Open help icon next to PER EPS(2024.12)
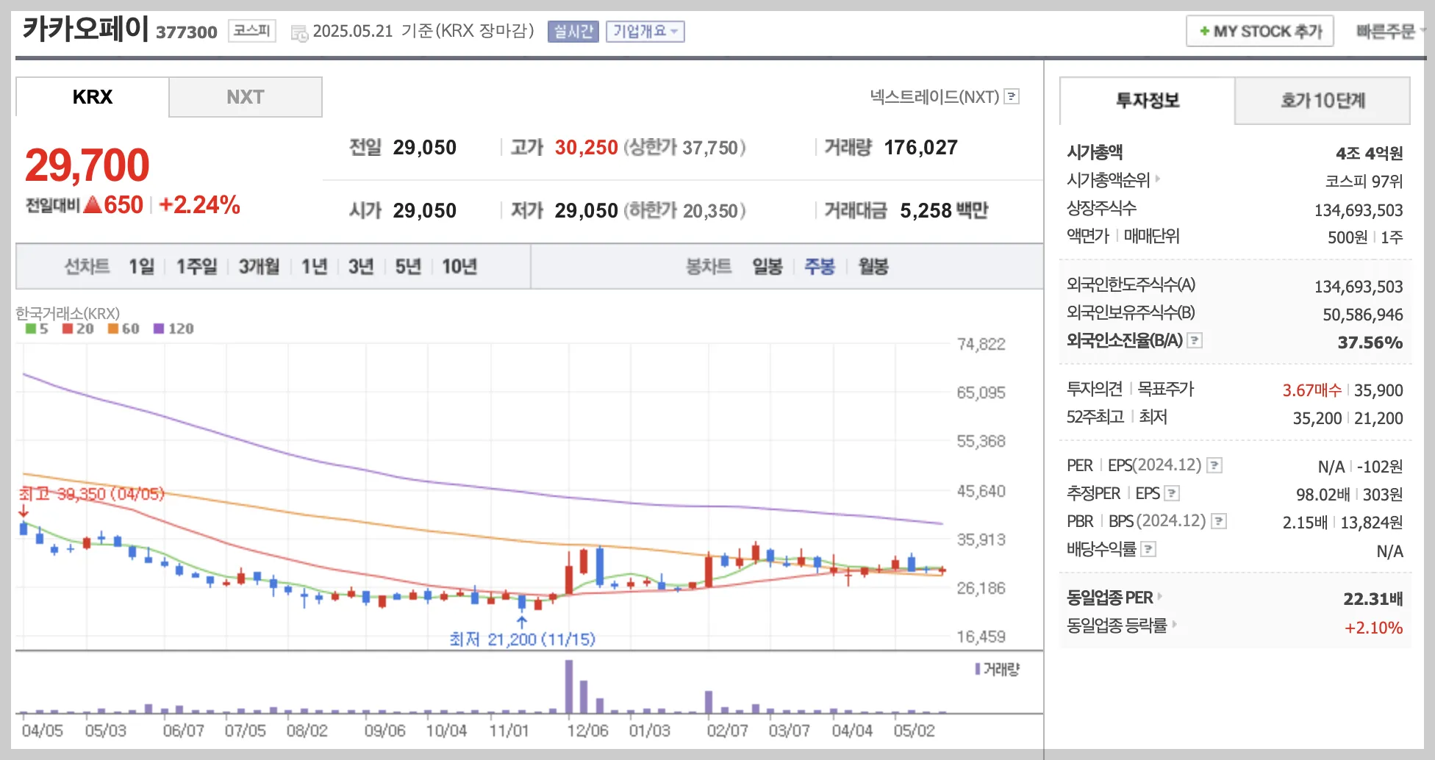This screenshot has height=760, width=1435. coord(1215,465)
